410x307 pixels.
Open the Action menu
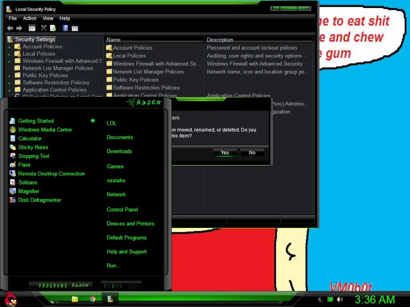click(x=30, y=18)
